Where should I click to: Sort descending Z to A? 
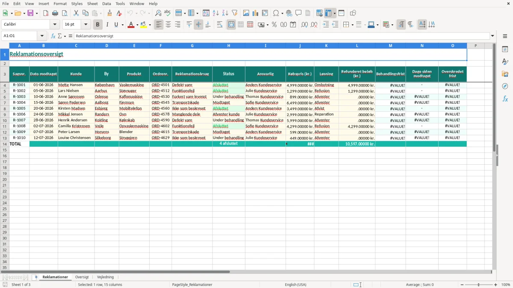coord(225,13)
